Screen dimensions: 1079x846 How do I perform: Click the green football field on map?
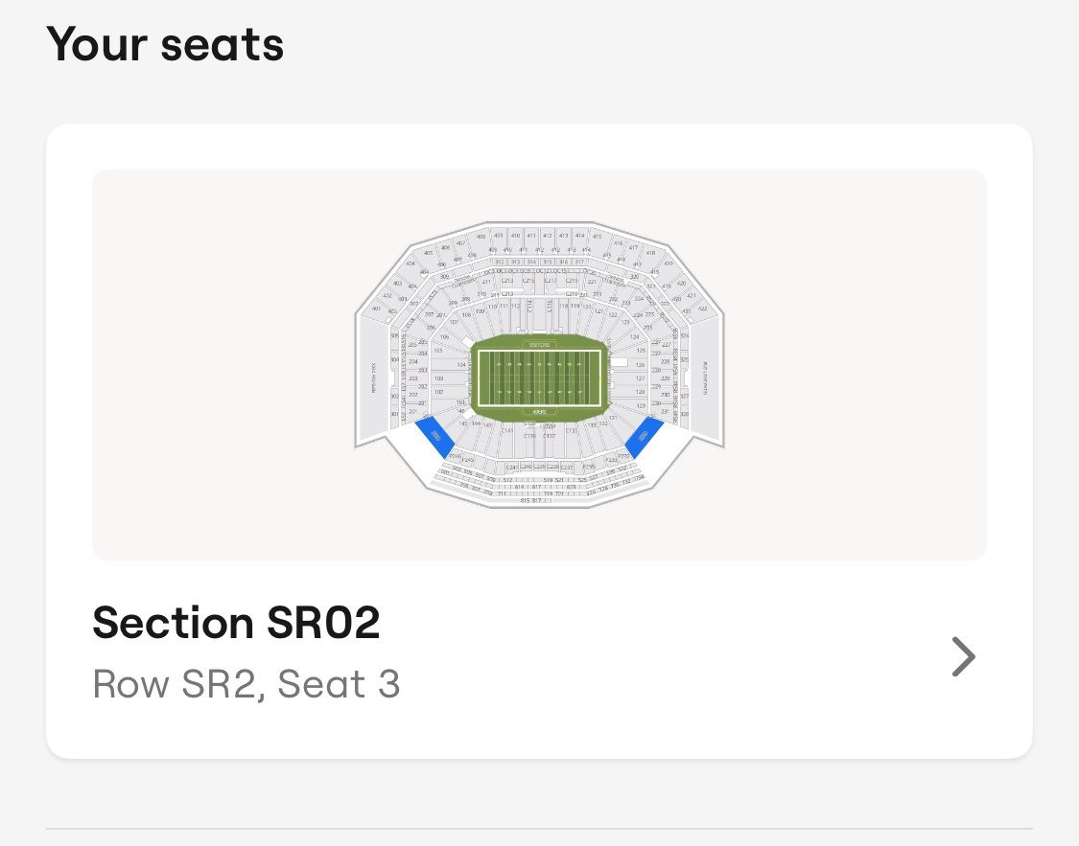[539, 377]
